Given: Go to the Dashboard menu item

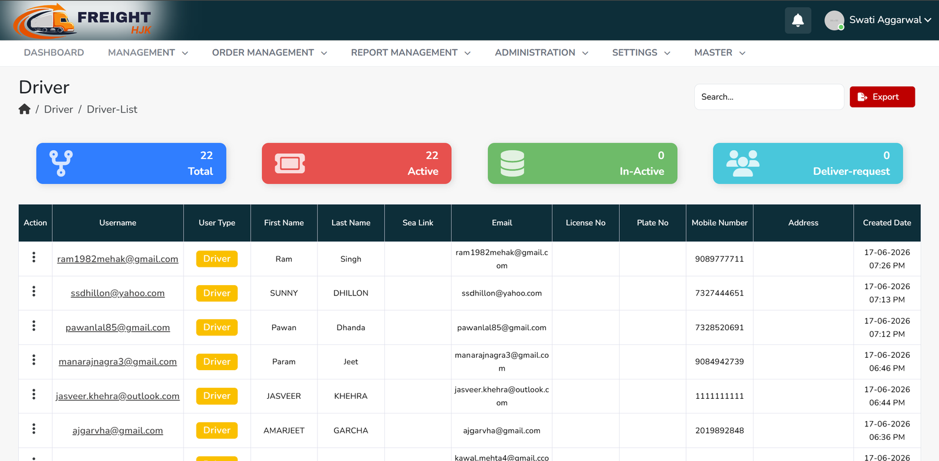Looking at the screenshot, I should 54,53.
